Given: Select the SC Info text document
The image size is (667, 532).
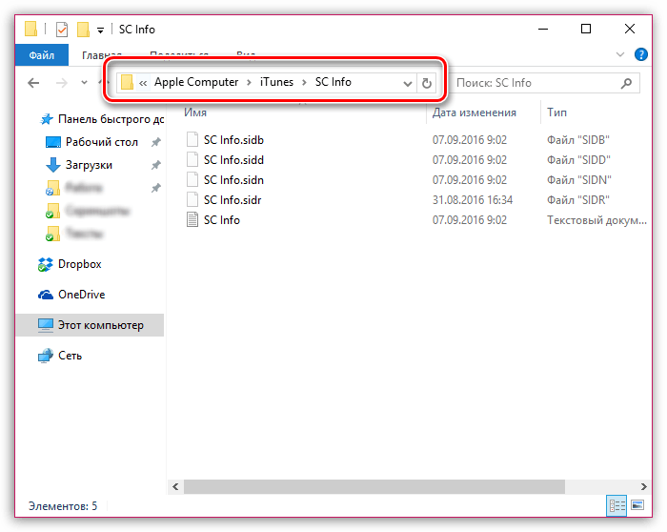Looking at the screenshot, I should pyautogui.click(x=222, y=220).
